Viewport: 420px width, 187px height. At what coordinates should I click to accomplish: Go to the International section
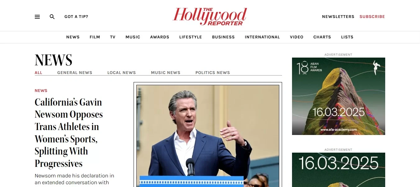point(262,37)
